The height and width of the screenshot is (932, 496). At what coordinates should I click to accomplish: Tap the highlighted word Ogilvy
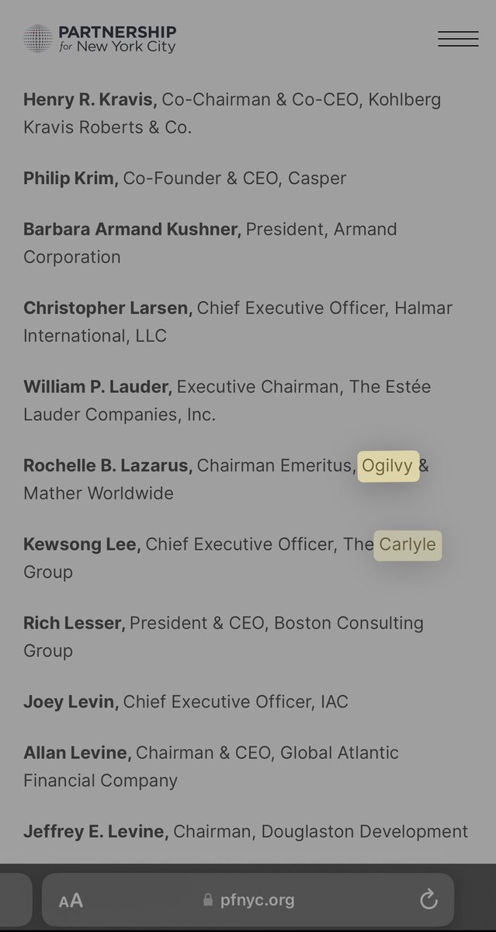[387, 466]
